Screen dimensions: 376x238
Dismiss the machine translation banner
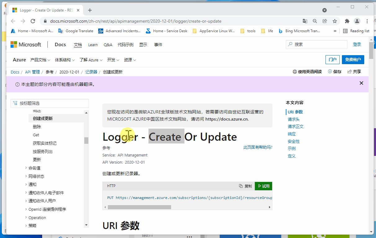361,83
